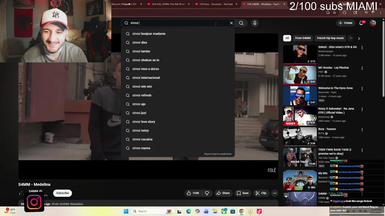The width and height of the screenshot is (385, 216).
Task: Select "stresi internacional" suggestion
Action: click(178, 78)
